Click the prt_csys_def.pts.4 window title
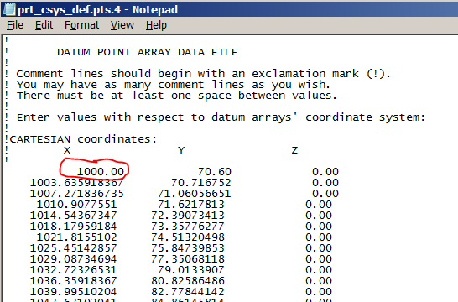The image size is (458, 302). click(97, 9)
